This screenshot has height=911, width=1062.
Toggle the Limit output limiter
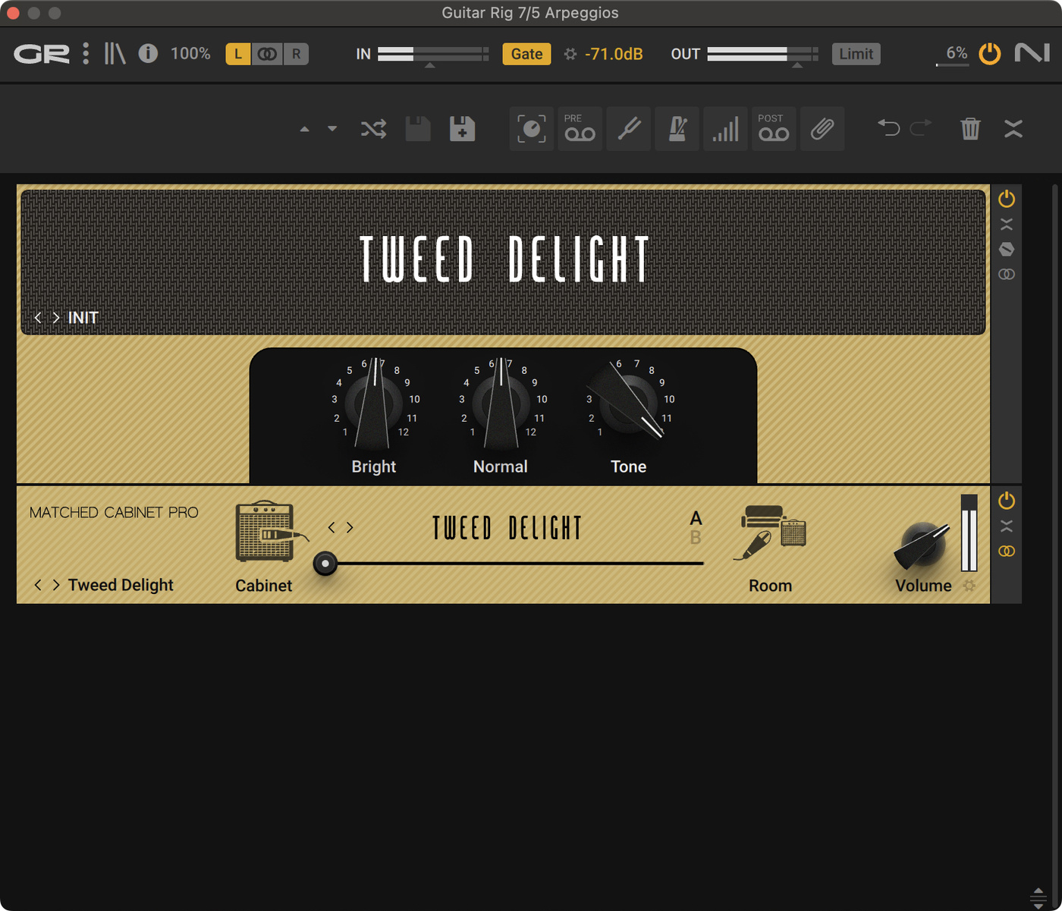(856, 54)
